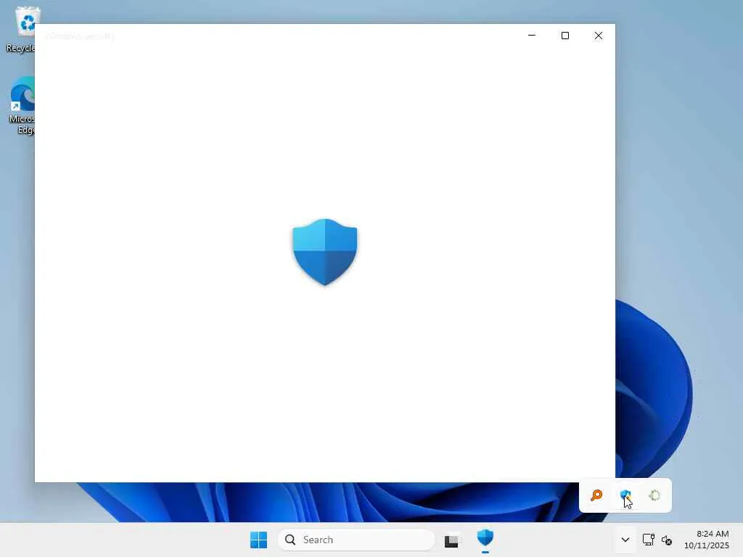Click the muted volume icon in the system tray
Image resolution: width=743 pixels, height=557 pixels.
click(x=667, y=540)
